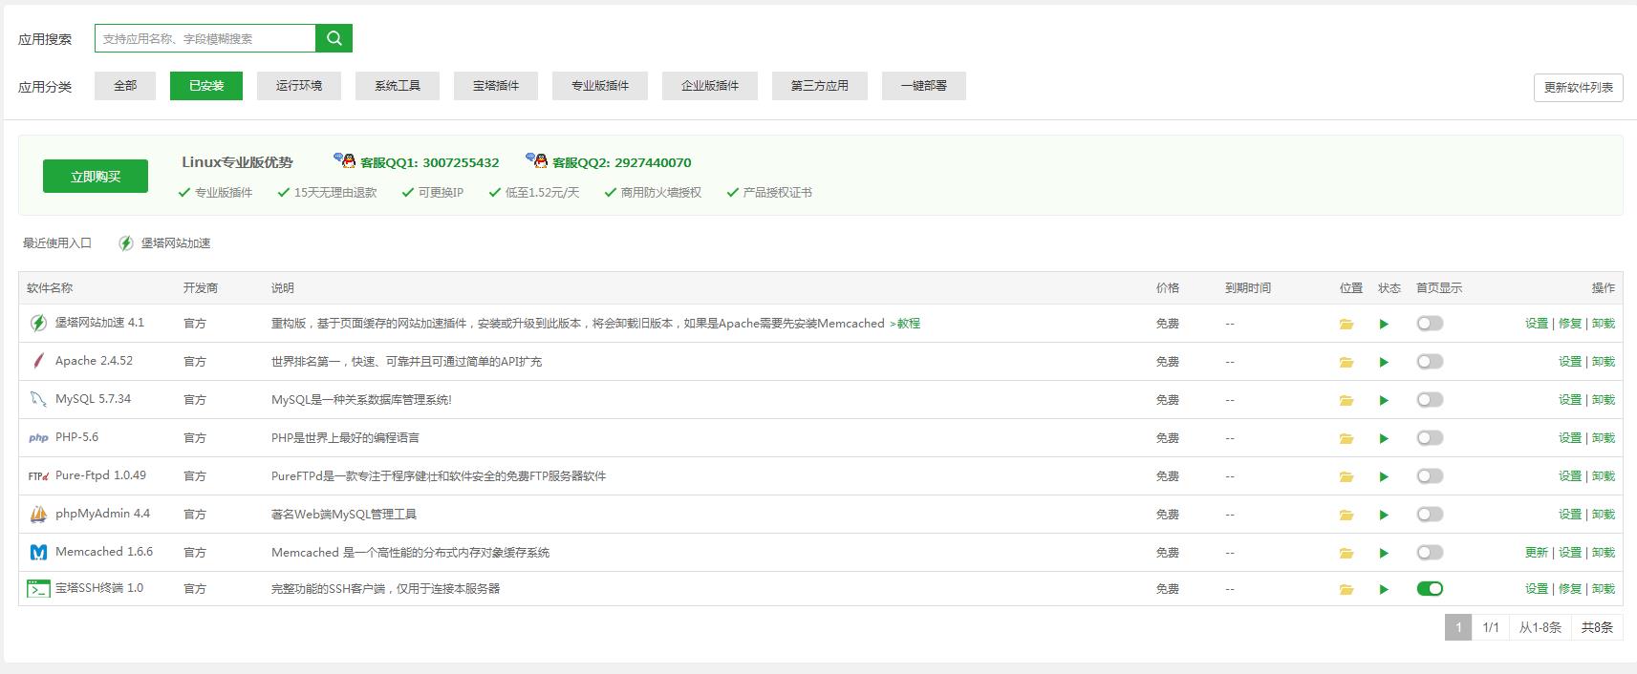
Task: Disable homepage display for 宝塔SSH终端
Action: 1430,589
